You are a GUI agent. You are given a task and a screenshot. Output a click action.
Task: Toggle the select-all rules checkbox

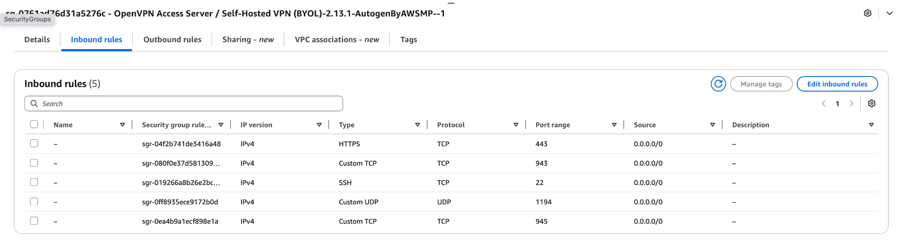(34, 125)
